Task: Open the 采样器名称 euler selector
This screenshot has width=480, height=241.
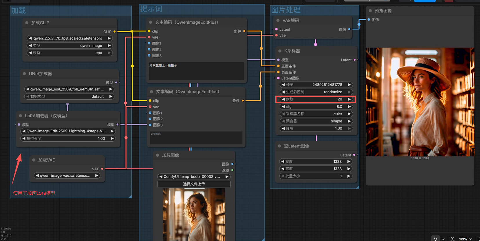Action: pyautogui.click(x=316, y=114)
